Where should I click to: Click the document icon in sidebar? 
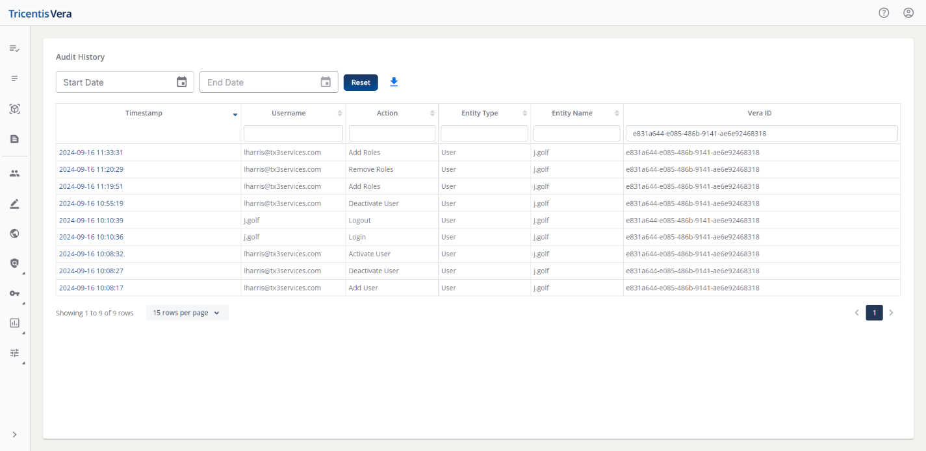(14, 139)
